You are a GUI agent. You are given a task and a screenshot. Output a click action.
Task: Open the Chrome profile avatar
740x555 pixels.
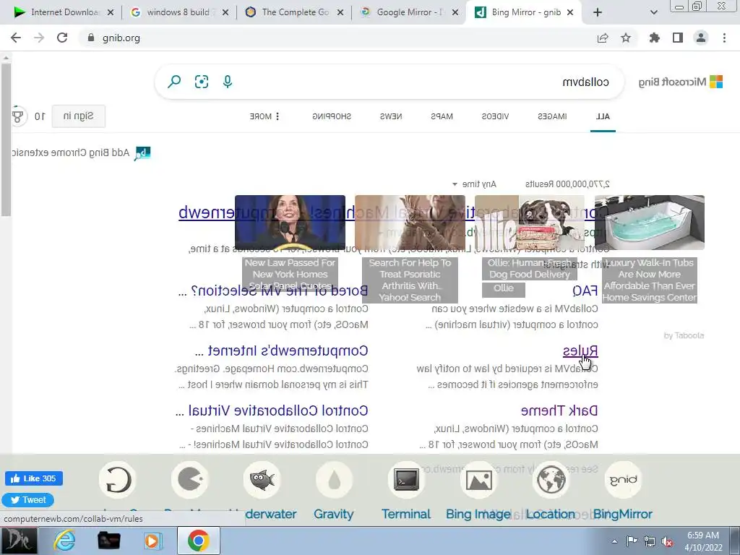[701, 38]
